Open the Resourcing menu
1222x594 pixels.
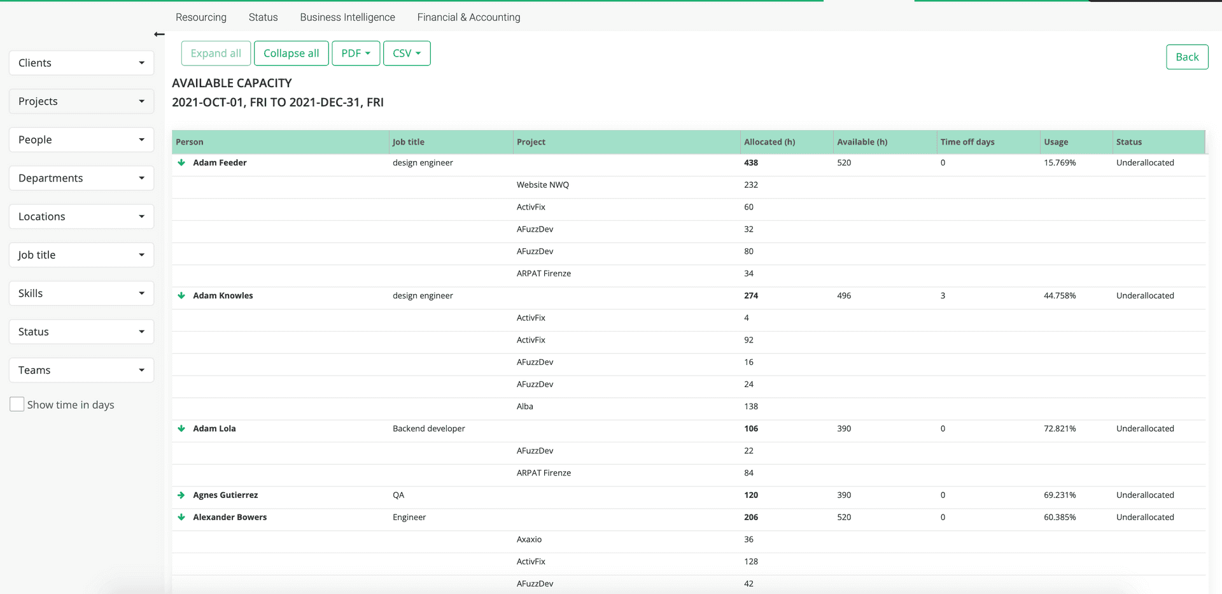(x=201, y=17)
